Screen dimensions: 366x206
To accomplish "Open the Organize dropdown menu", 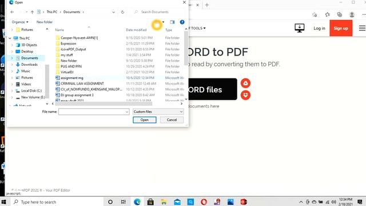I will [x=20, y=22].
